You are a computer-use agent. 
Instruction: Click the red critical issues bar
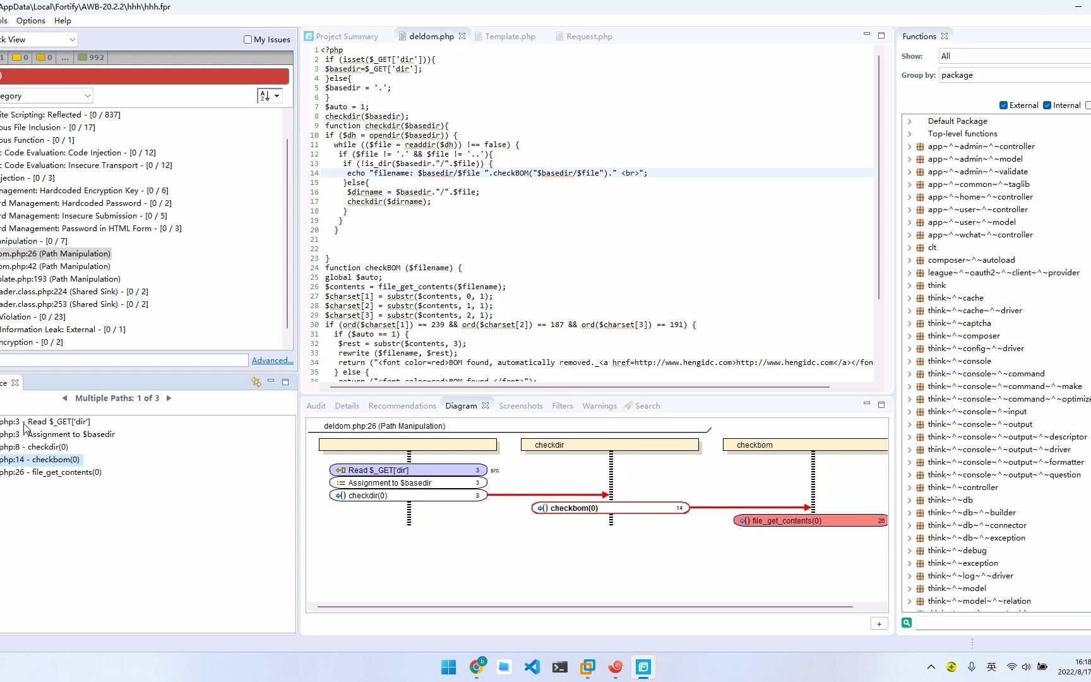point(144,76)
